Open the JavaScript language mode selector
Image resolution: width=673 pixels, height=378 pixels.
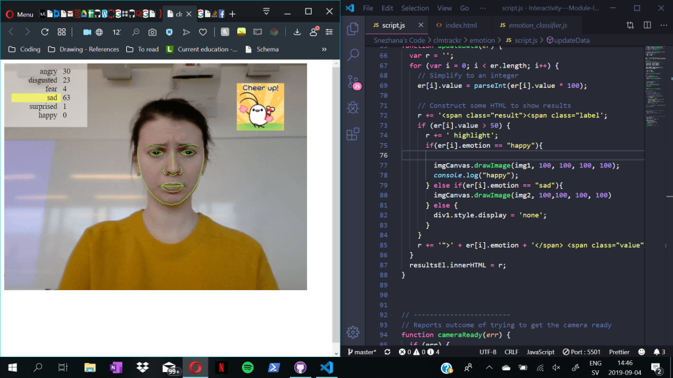(541, 352)
